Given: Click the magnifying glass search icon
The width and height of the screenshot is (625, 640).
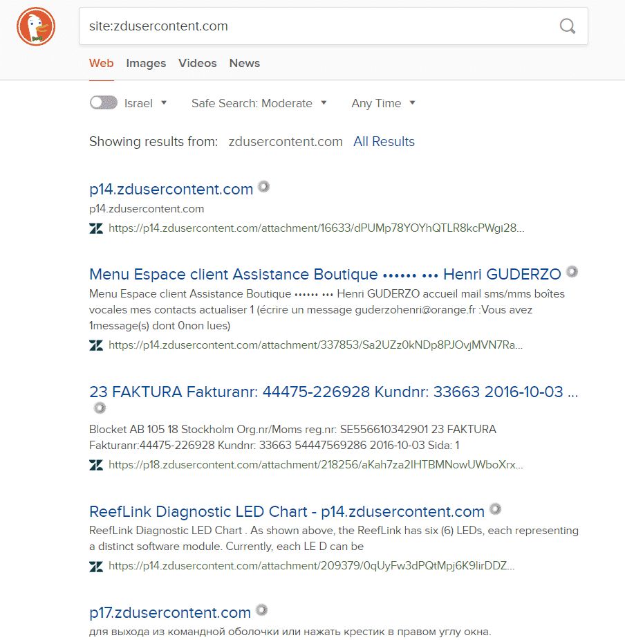Looking at the screenshot, I should 567,26.
